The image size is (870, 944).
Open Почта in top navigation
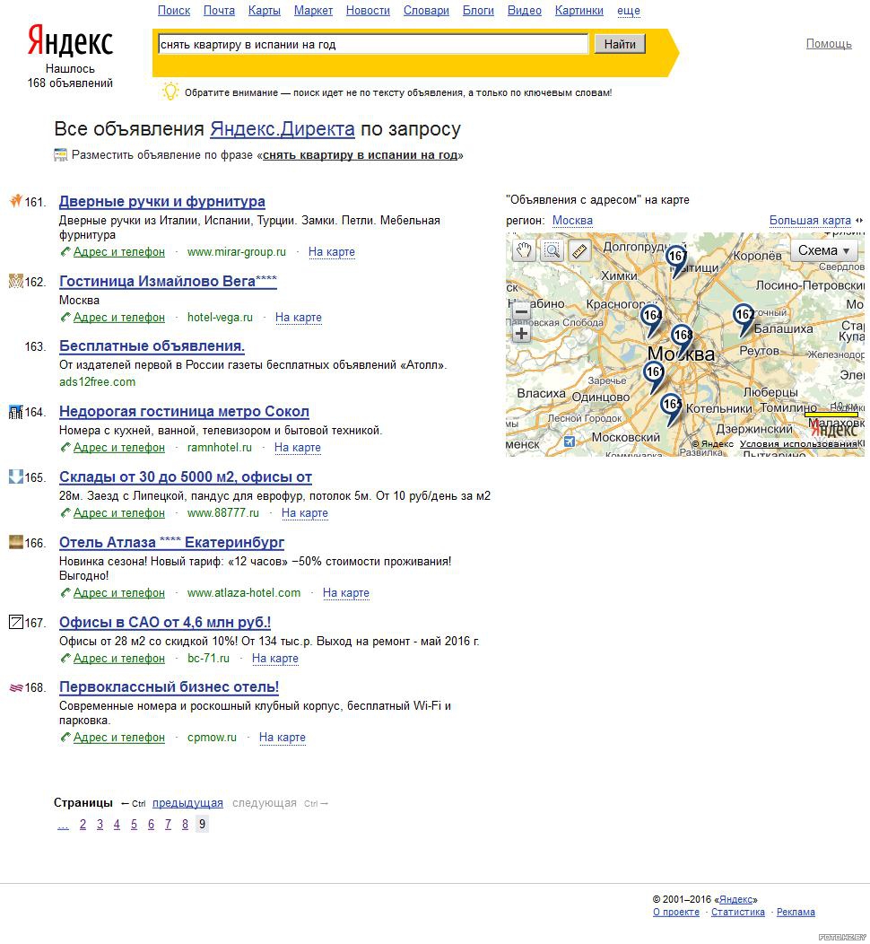click(x=219, y=10)
